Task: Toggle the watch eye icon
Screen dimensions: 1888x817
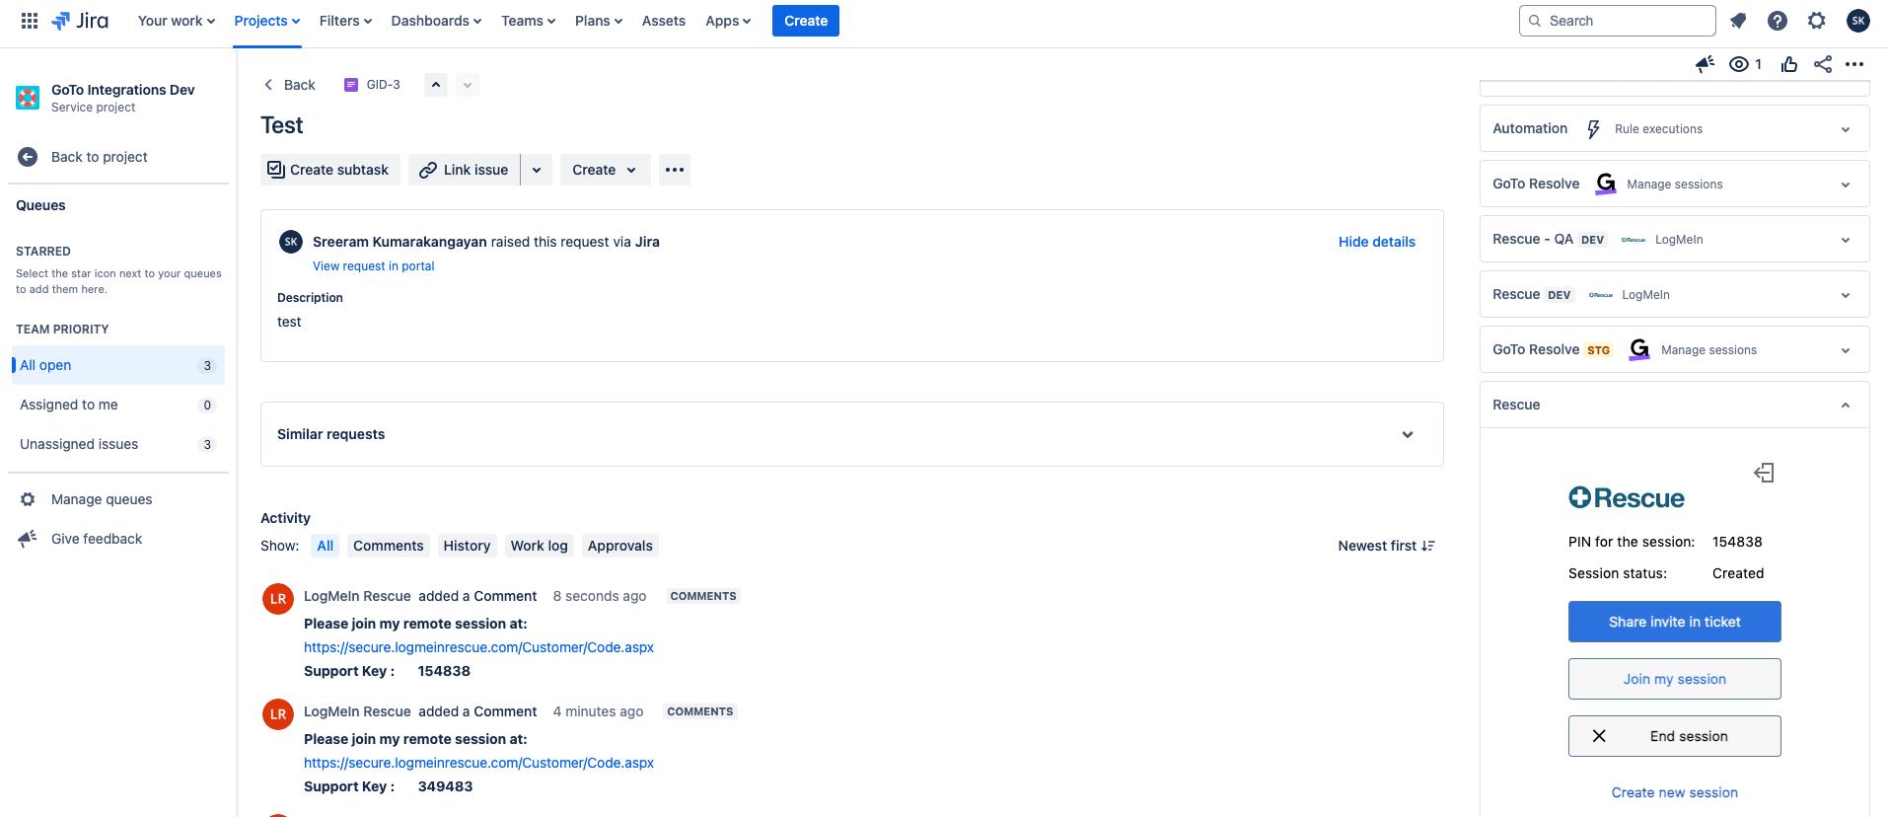Action: pos(1739,64)
